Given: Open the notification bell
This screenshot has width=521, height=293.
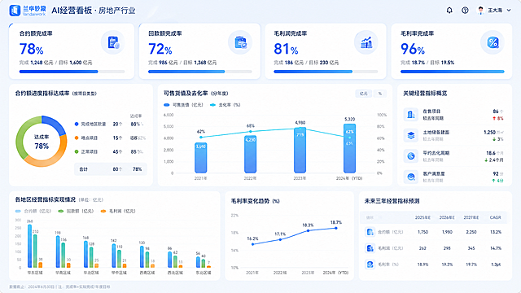Looking at the screenshot, I should tap(449, 11).
